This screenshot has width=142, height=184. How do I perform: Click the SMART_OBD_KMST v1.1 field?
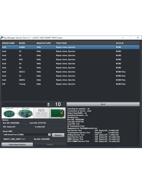18,139
